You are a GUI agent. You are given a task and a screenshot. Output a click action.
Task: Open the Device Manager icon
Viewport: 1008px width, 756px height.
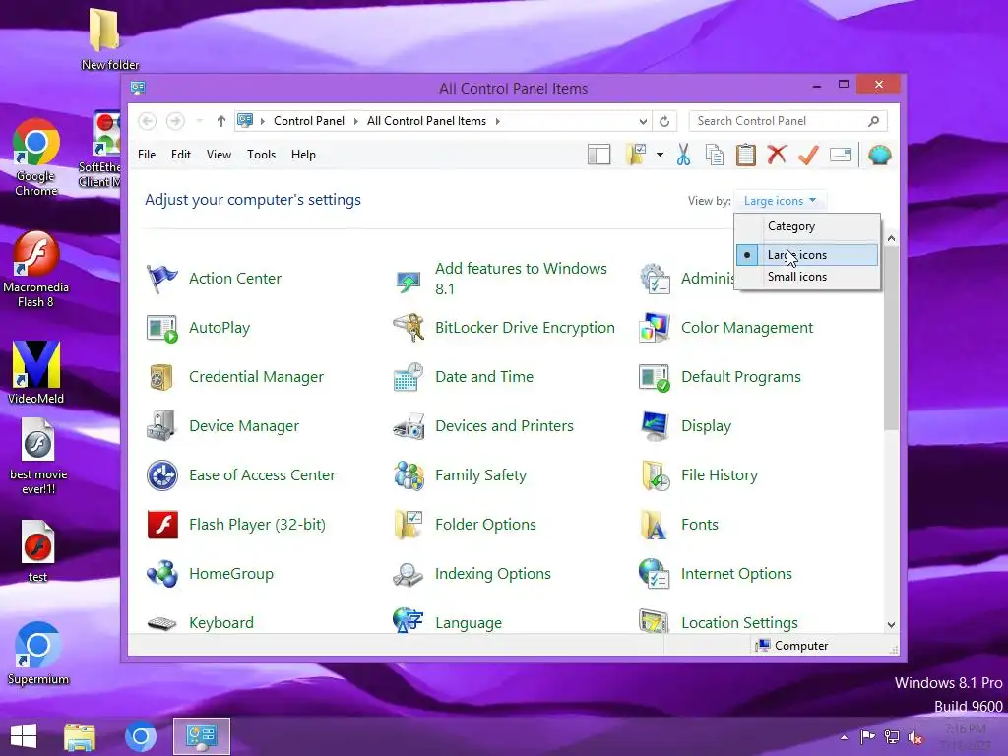[x=162, y=426]
